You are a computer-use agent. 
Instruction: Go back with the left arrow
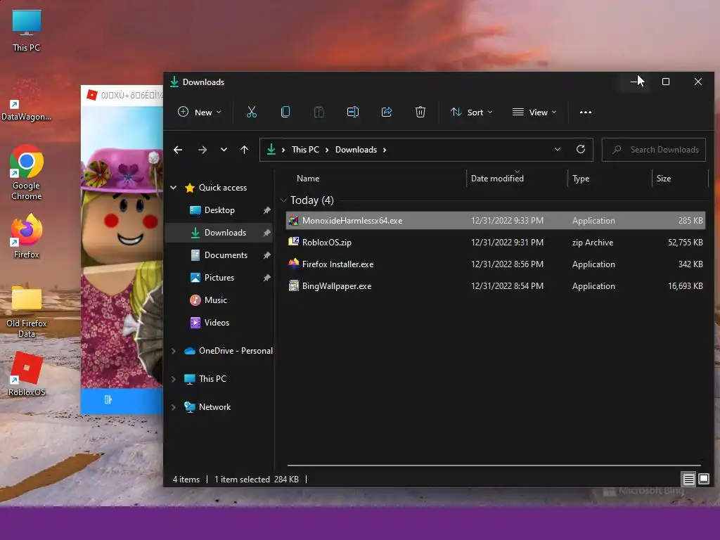coord(178,150)
